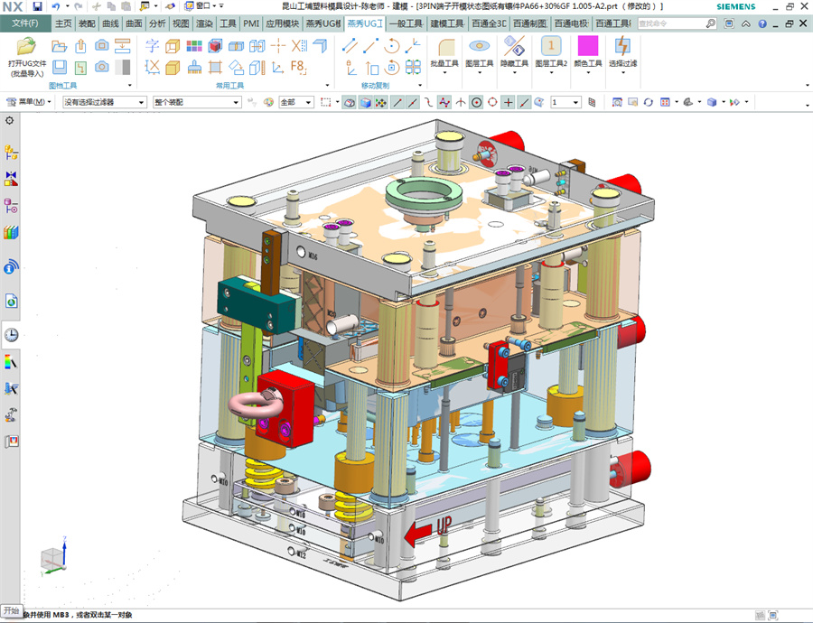The image size is (813, 623).
Task: Toggle the arc center snap point option
Action: point(476,103)
